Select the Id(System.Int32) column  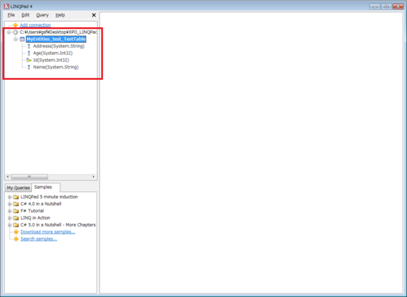click(51, 60)
